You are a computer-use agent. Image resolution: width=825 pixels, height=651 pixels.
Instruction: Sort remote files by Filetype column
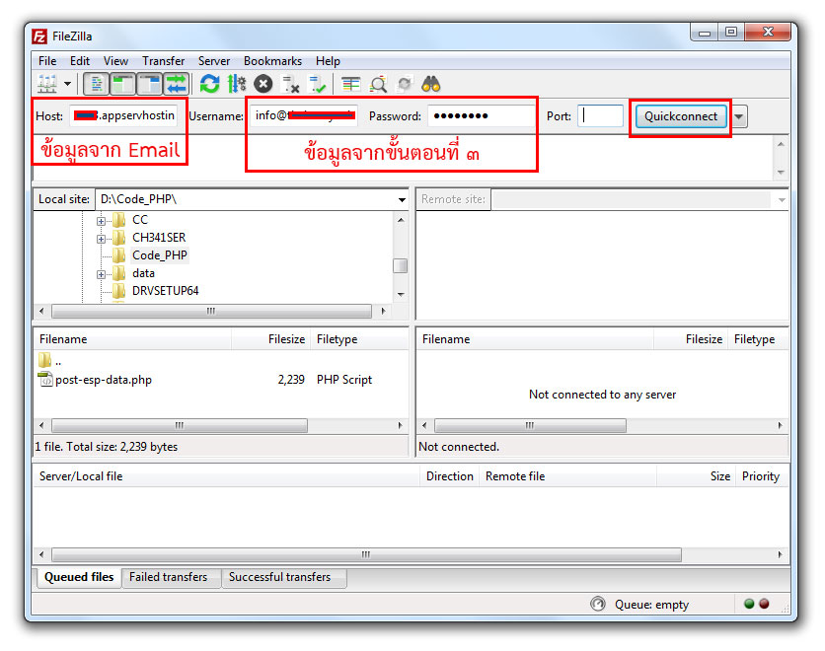(758, 339)
